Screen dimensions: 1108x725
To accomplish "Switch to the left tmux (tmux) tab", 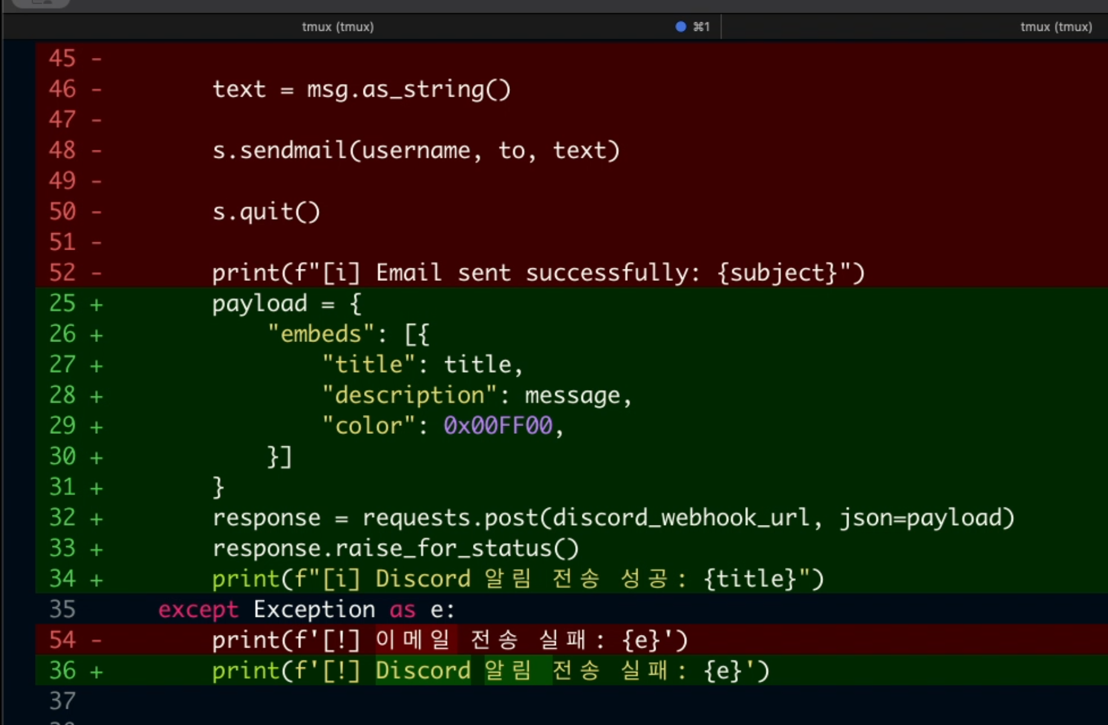I will click(x=337, y=27).
